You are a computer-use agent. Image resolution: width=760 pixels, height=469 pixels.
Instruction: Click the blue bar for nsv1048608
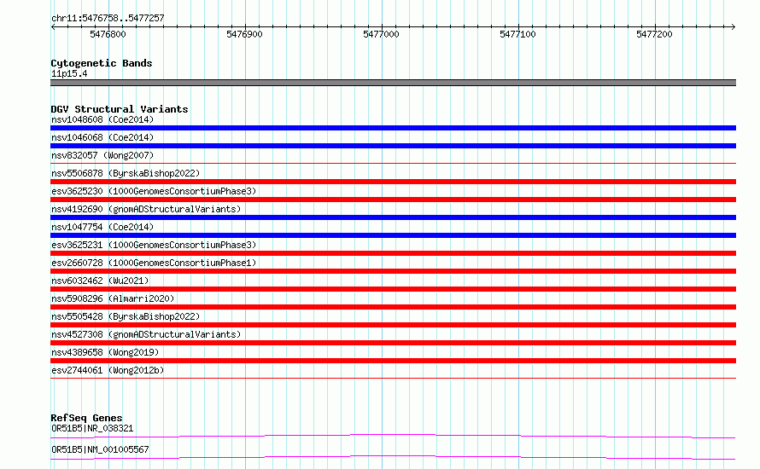point(393,128)
